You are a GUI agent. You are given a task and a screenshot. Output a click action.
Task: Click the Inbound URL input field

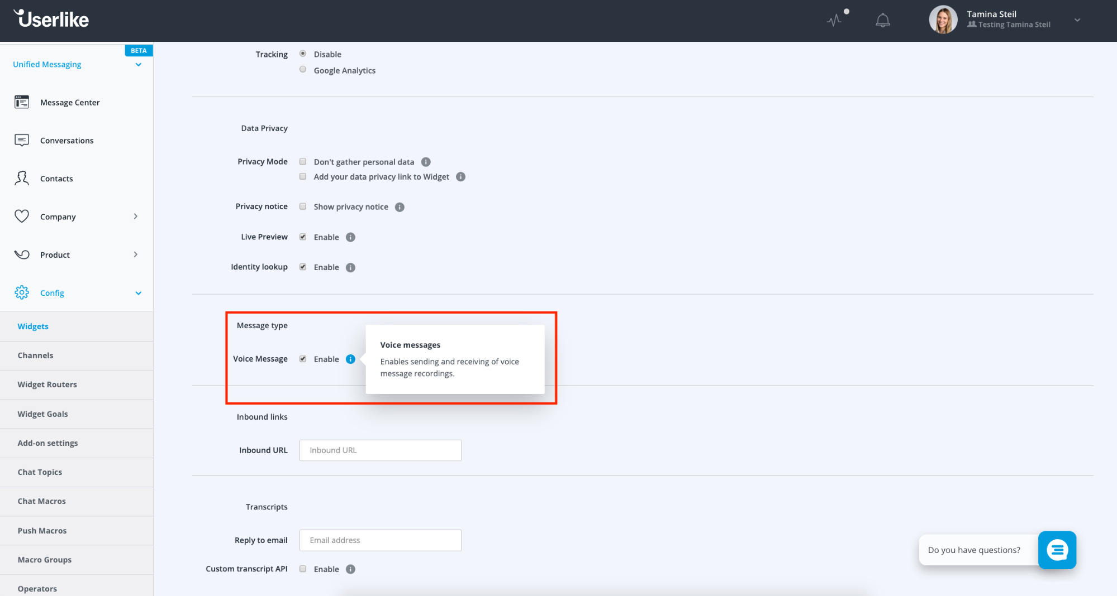381,450
